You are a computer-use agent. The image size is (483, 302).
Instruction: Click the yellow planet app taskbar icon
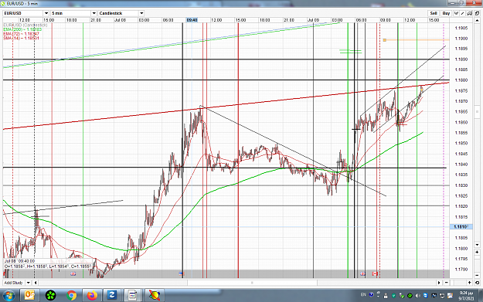click(155, 296)
